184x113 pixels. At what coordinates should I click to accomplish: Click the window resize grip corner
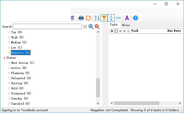tap(182, 111)
